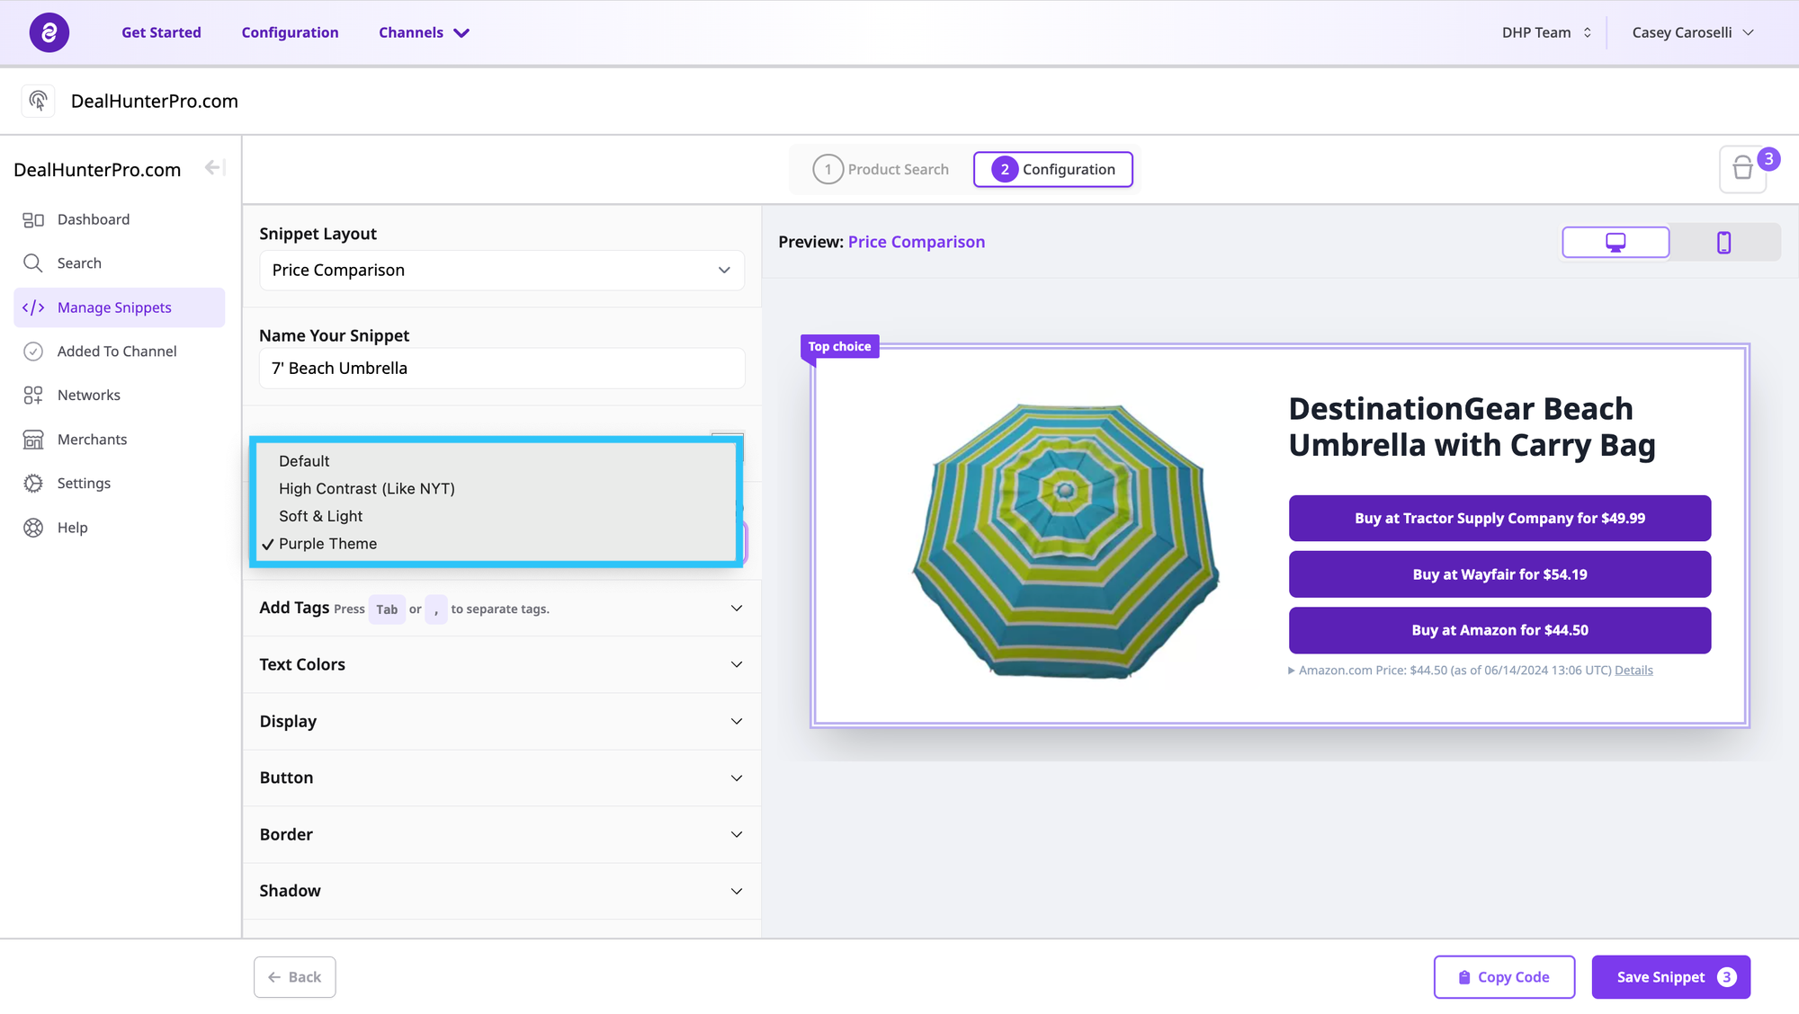
Task: Click the Save Snippet button
Action: click(x=1670, y=977)
